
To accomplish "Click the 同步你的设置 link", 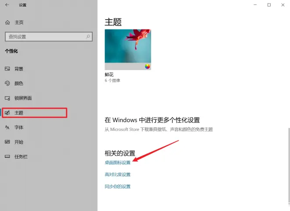I will click(118, 186).
